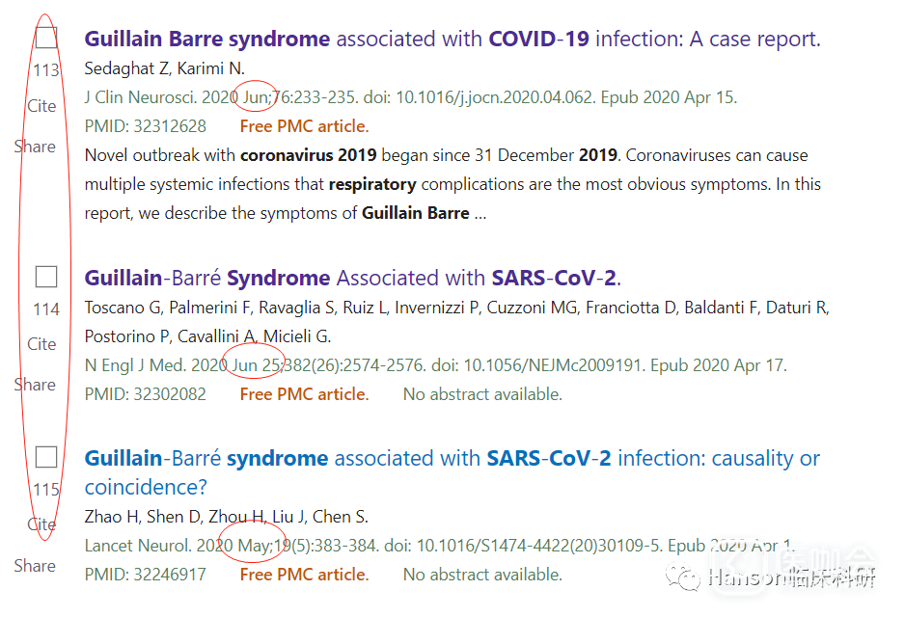The width and height of the screenshot is (905, 617).
Task: Check the box for result 115
Action: (46, 457)
